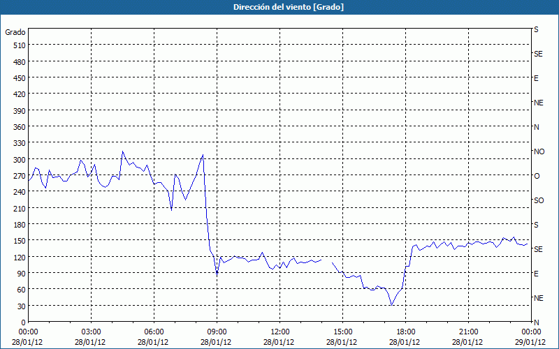Click the 'Dirección del viento [Grado]' title

click(x=289, y=7)
